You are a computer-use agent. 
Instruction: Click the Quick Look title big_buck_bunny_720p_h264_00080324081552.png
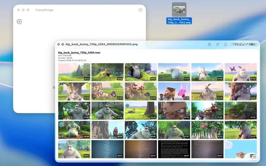coord(102,44)
